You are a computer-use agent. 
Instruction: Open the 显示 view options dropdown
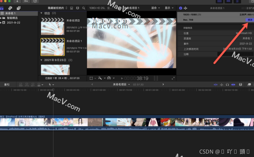(x=169, y=8)
